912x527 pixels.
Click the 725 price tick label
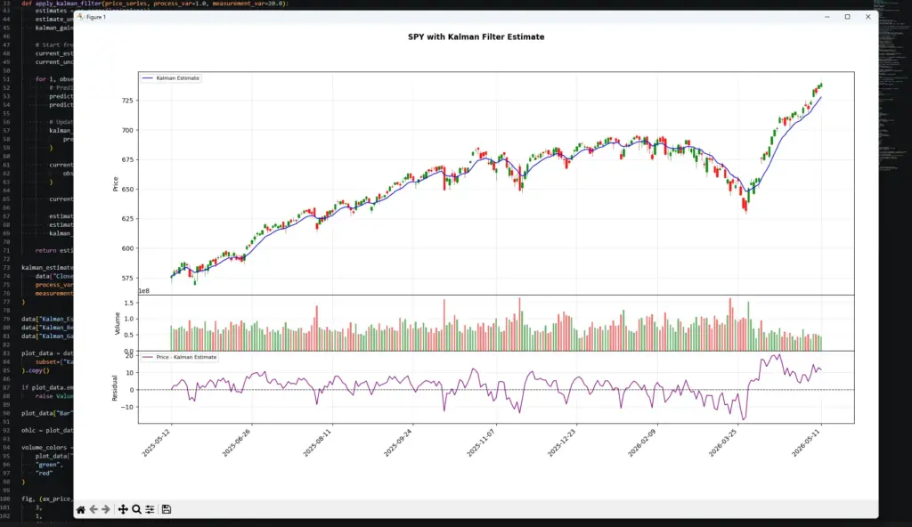click(x=127, y=101)
